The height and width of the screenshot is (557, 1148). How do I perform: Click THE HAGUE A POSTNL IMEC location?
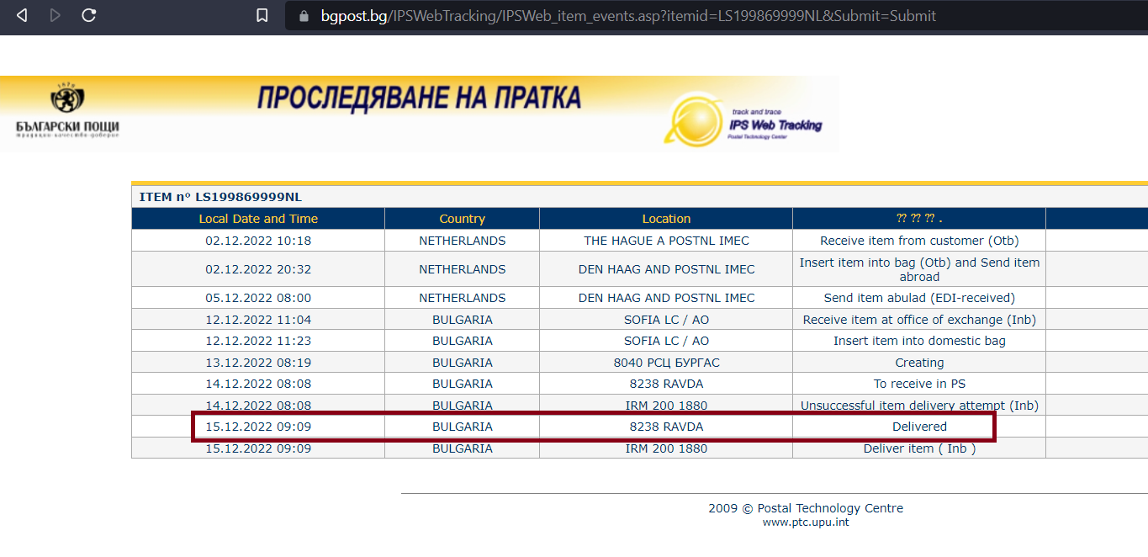(666, 241)
